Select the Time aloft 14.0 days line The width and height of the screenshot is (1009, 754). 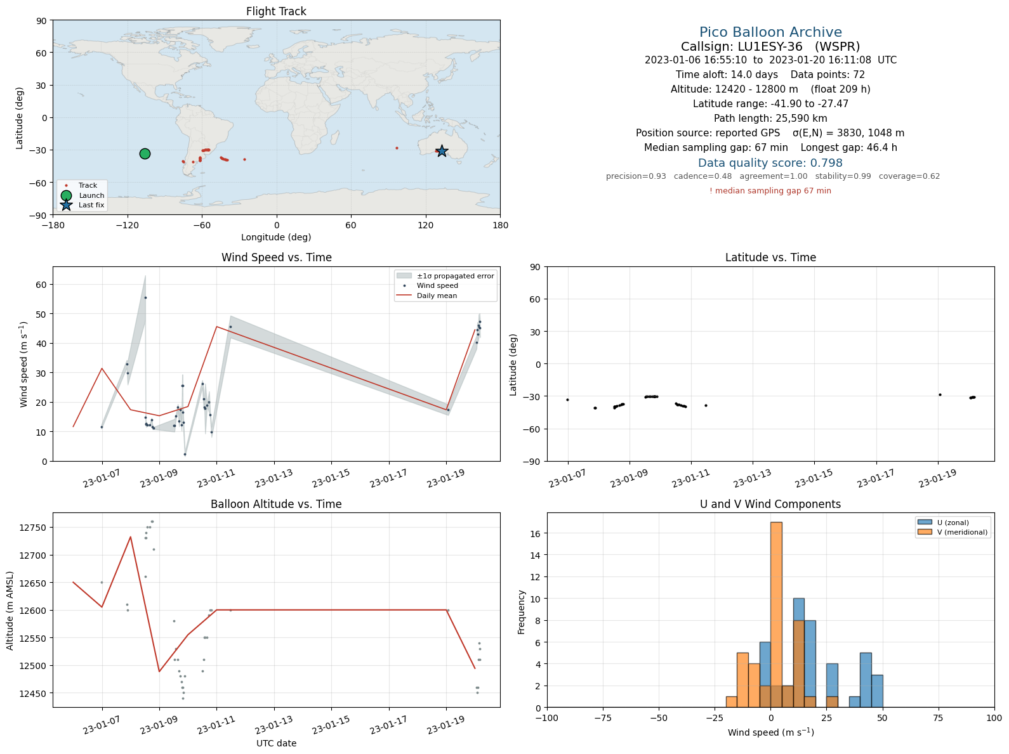770,75
